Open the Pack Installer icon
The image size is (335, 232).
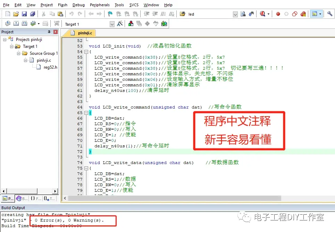coord(164,24)
